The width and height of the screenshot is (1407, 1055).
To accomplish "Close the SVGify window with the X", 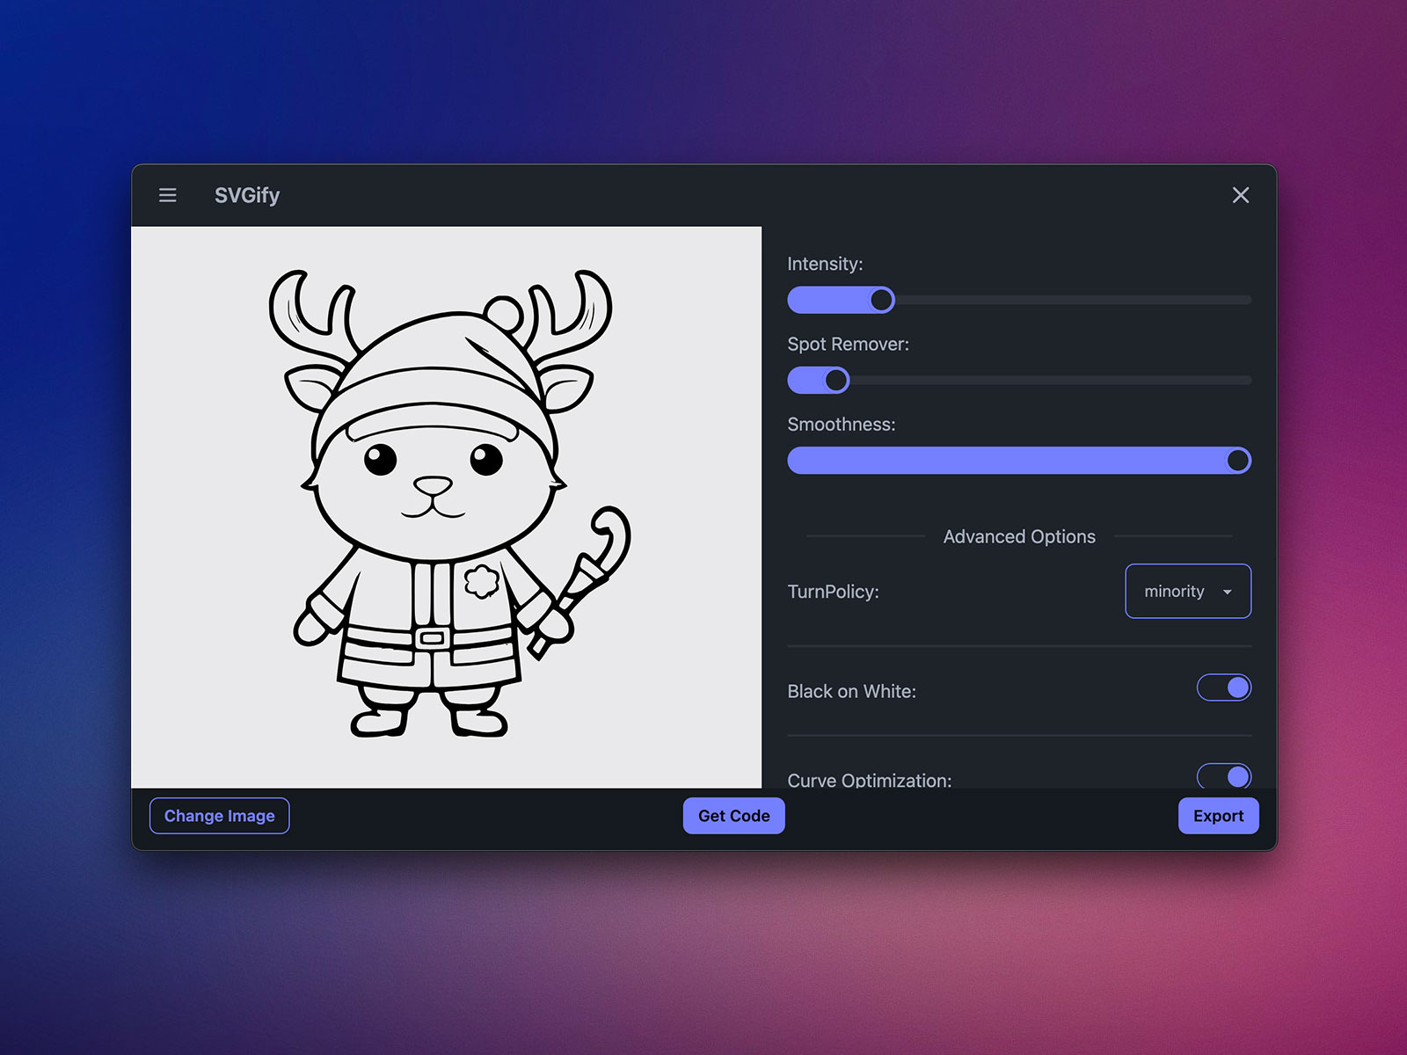I will click(x=1240, y=195).
